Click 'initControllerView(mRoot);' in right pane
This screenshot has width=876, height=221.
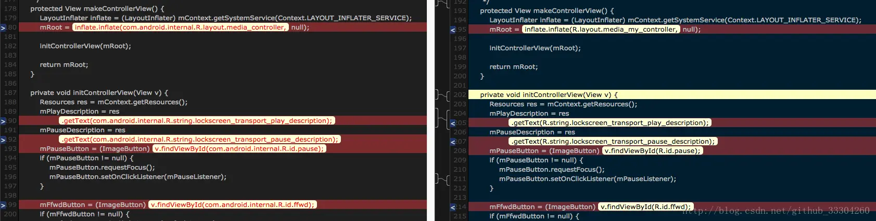click(535, 48)
